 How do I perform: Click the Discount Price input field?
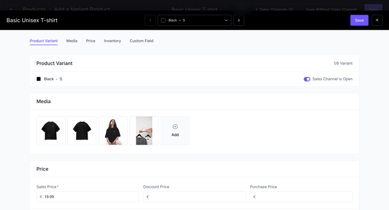(x=195, y=197)
